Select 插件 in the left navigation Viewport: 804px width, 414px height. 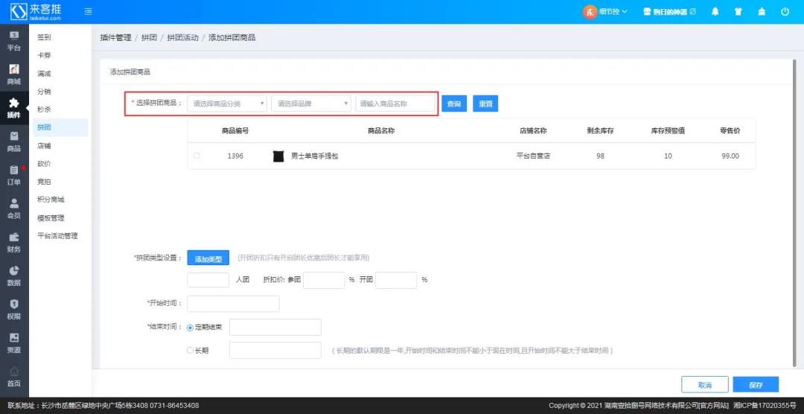pyautogui.click(x=14, y=108)
